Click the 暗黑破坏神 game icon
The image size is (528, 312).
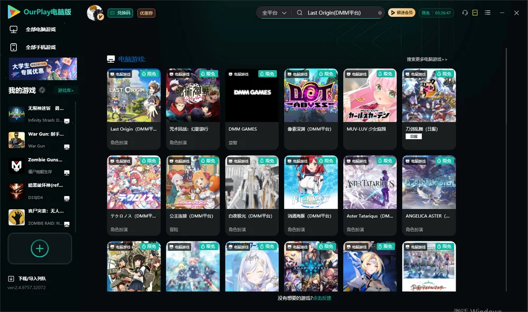(16, 191)
